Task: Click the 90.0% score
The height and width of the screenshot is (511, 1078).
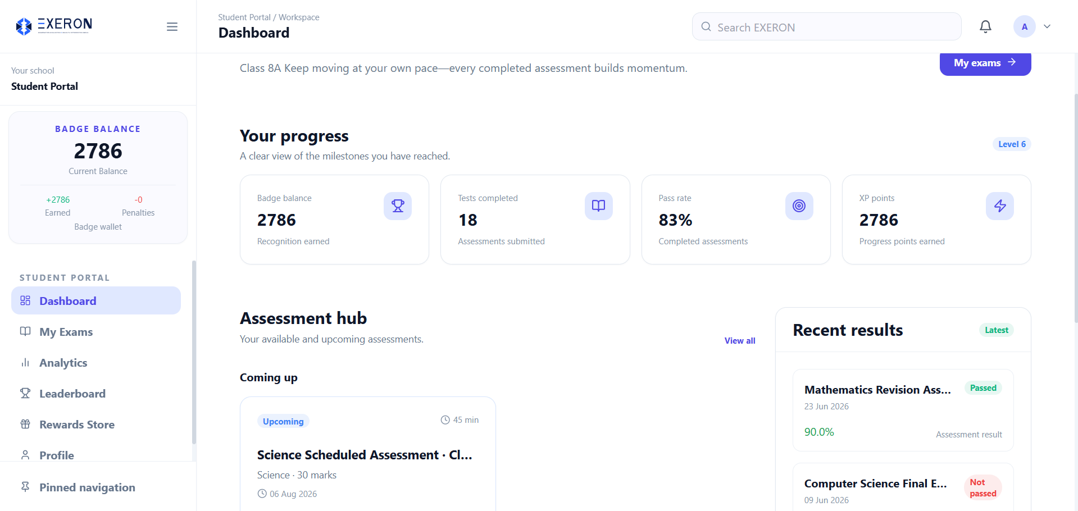Action: (819, 432)
